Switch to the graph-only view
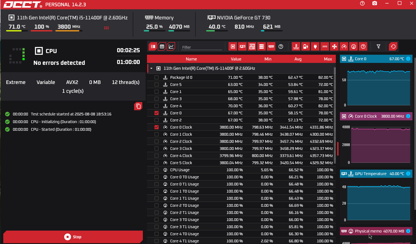The image size is (416, 244). tap(171, 47)
